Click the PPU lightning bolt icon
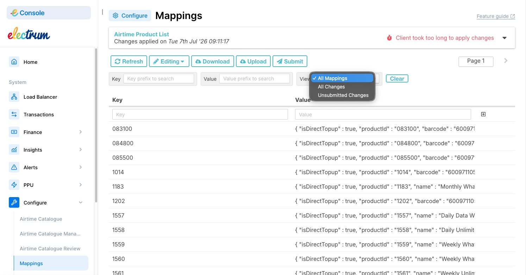Image resolution: width=526 pixels, height=275 pixels. [x=14, y=185]
